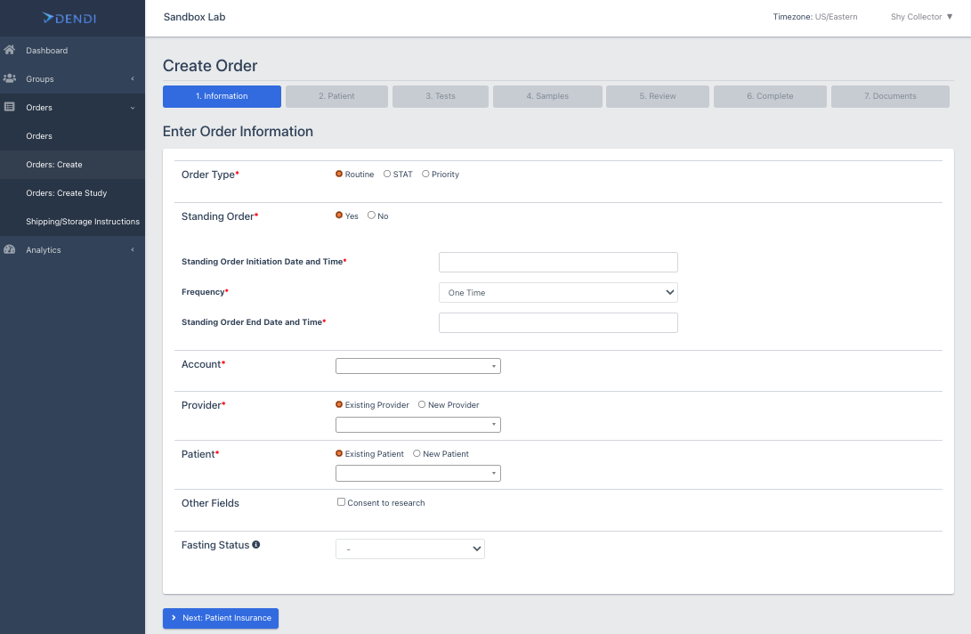Click the Standing Order Initiation Date field

coord(558,262)
